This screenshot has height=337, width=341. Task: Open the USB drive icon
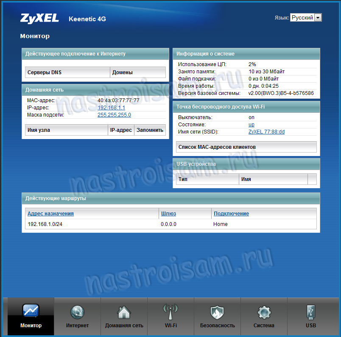click(x=310, y=313)
